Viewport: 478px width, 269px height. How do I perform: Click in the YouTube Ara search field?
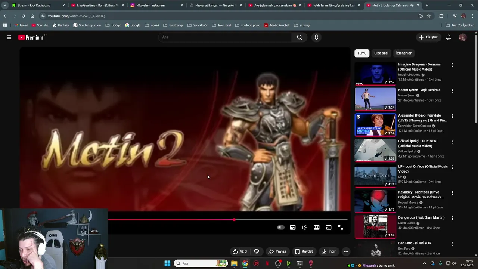tap(225, 37)
